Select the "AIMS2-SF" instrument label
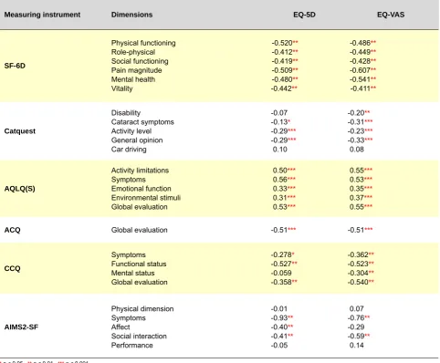440x363 pixels. 21,327
